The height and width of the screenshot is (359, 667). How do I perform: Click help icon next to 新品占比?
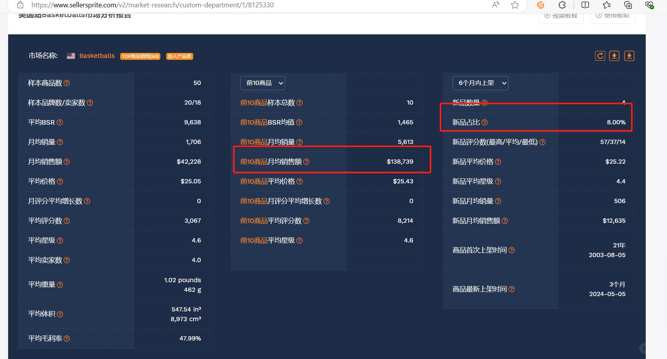point(484,122)
